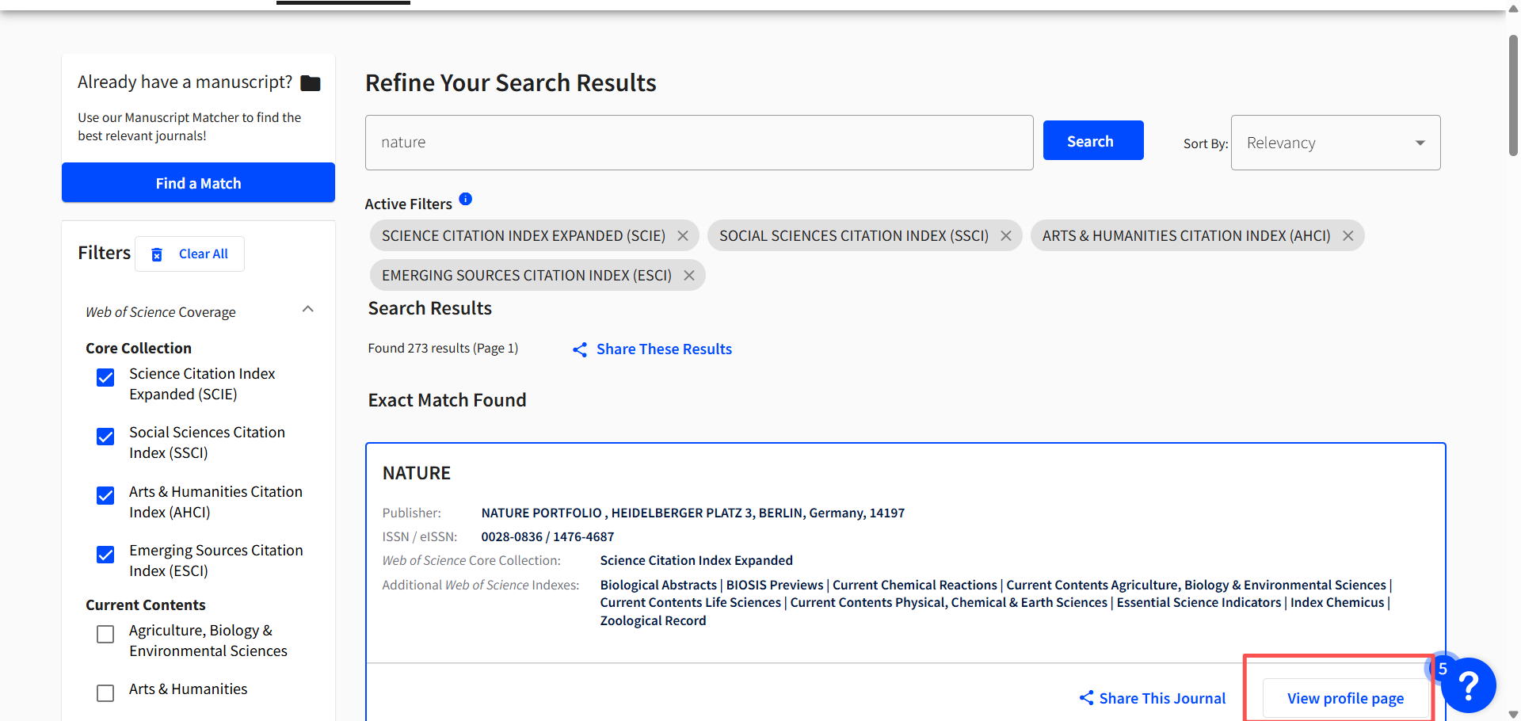Click the scrollbar down arrow
The height and width of the screenshot is (721, 1521).
coord(1513,714)
